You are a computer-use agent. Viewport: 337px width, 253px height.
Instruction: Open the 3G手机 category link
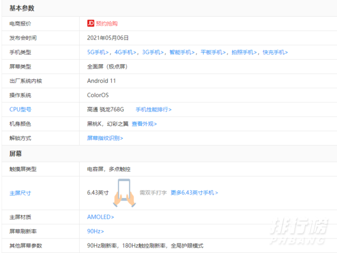click(x=153, y=52)
